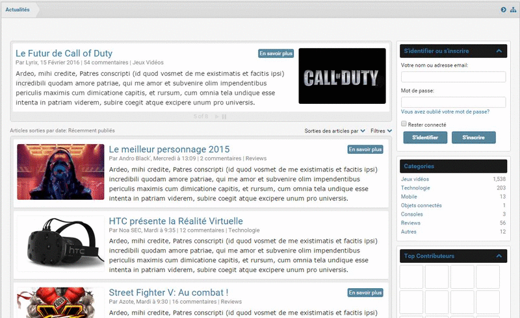Viewport: 520px width, 318px height.
Task: Focus the Mot de passe field
Action: click(453, 102)
